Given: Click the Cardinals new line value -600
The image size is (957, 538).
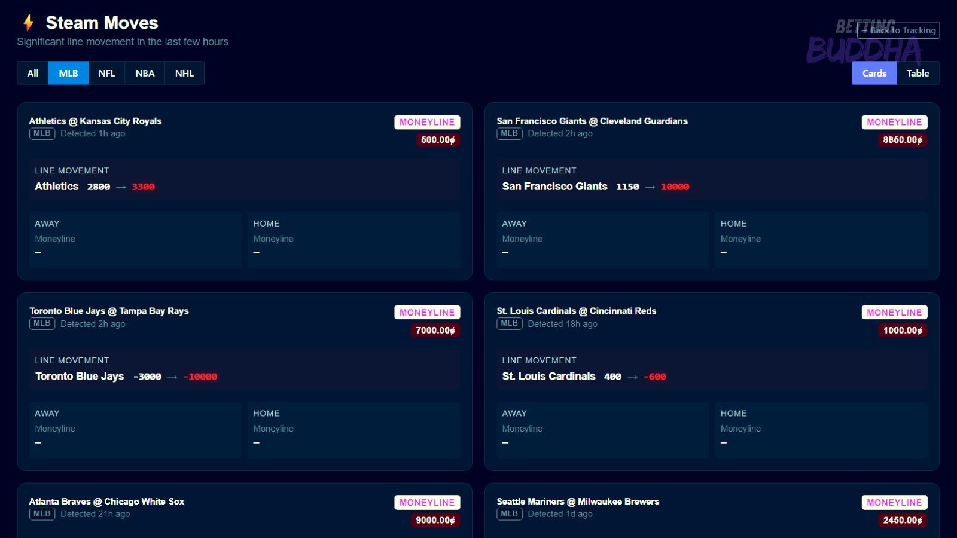Looking at the screenshot, I should (x=655, y=377).
